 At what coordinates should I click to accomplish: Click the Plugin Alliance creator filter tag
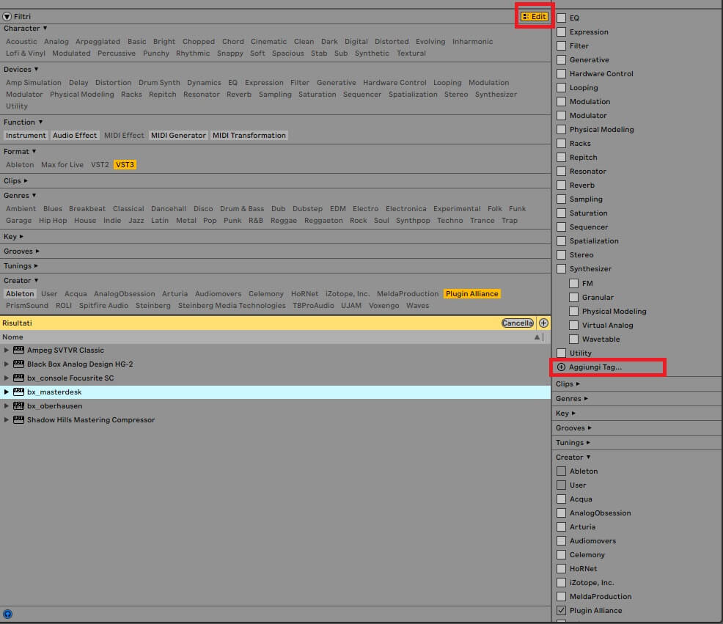pyautogui.click(x=471, y=294)
